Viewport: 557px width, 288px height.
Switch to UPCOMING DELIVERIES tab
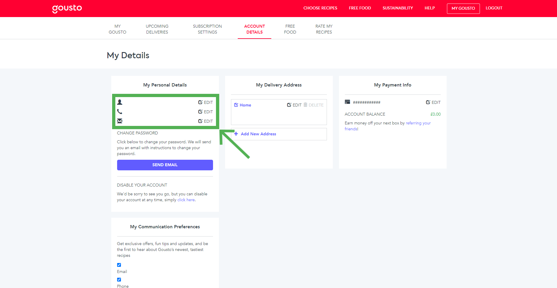tap(157, 29)
